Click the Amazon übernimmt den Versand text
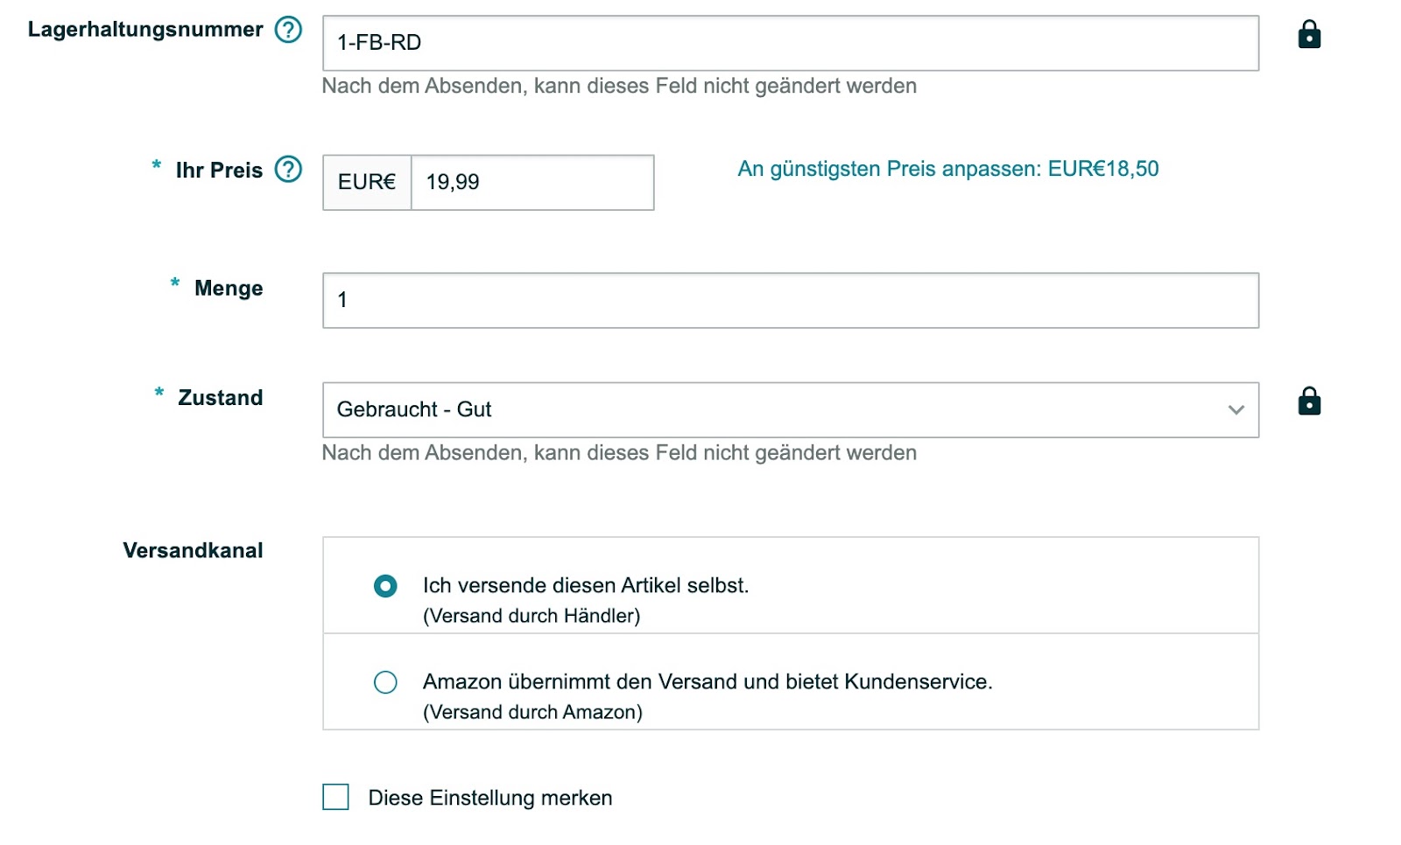 click(707, 681)
